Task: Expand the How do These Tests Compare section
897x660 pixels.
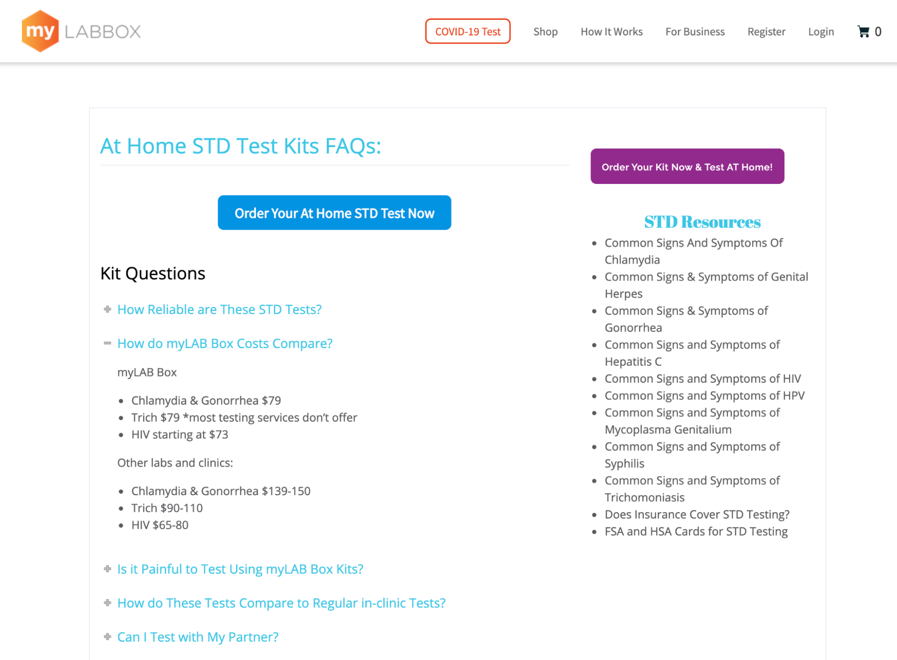Action: [281, 602]
